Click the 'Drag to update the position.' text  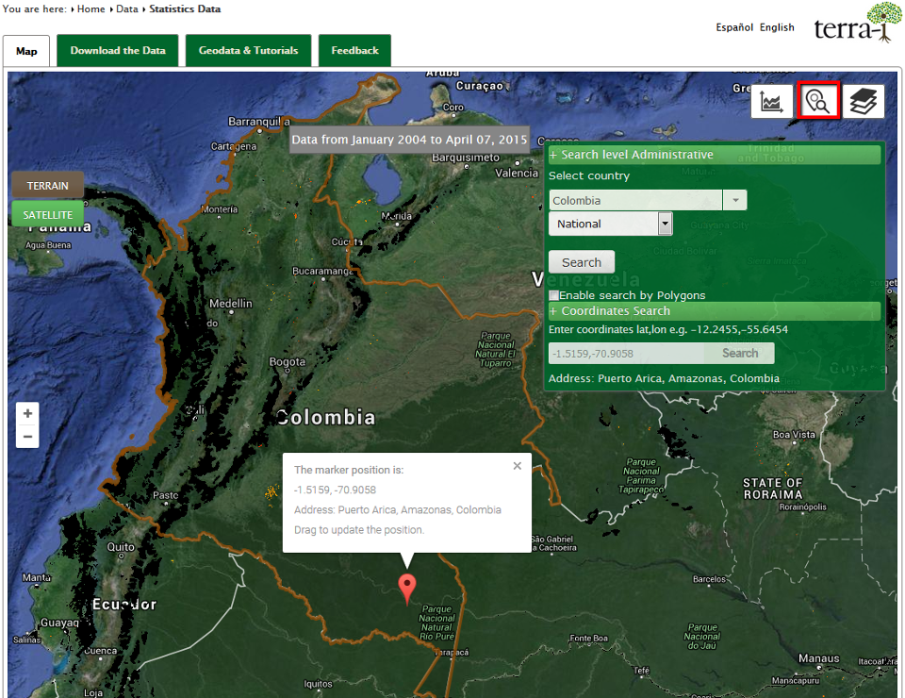359,530
